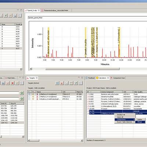Sort by Odor Quality column header
This screenshot has height=147, width=147.
click(140, 92)
